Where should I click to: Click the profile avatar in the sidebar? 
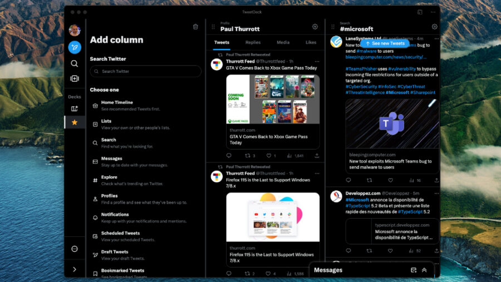[75, 30]
